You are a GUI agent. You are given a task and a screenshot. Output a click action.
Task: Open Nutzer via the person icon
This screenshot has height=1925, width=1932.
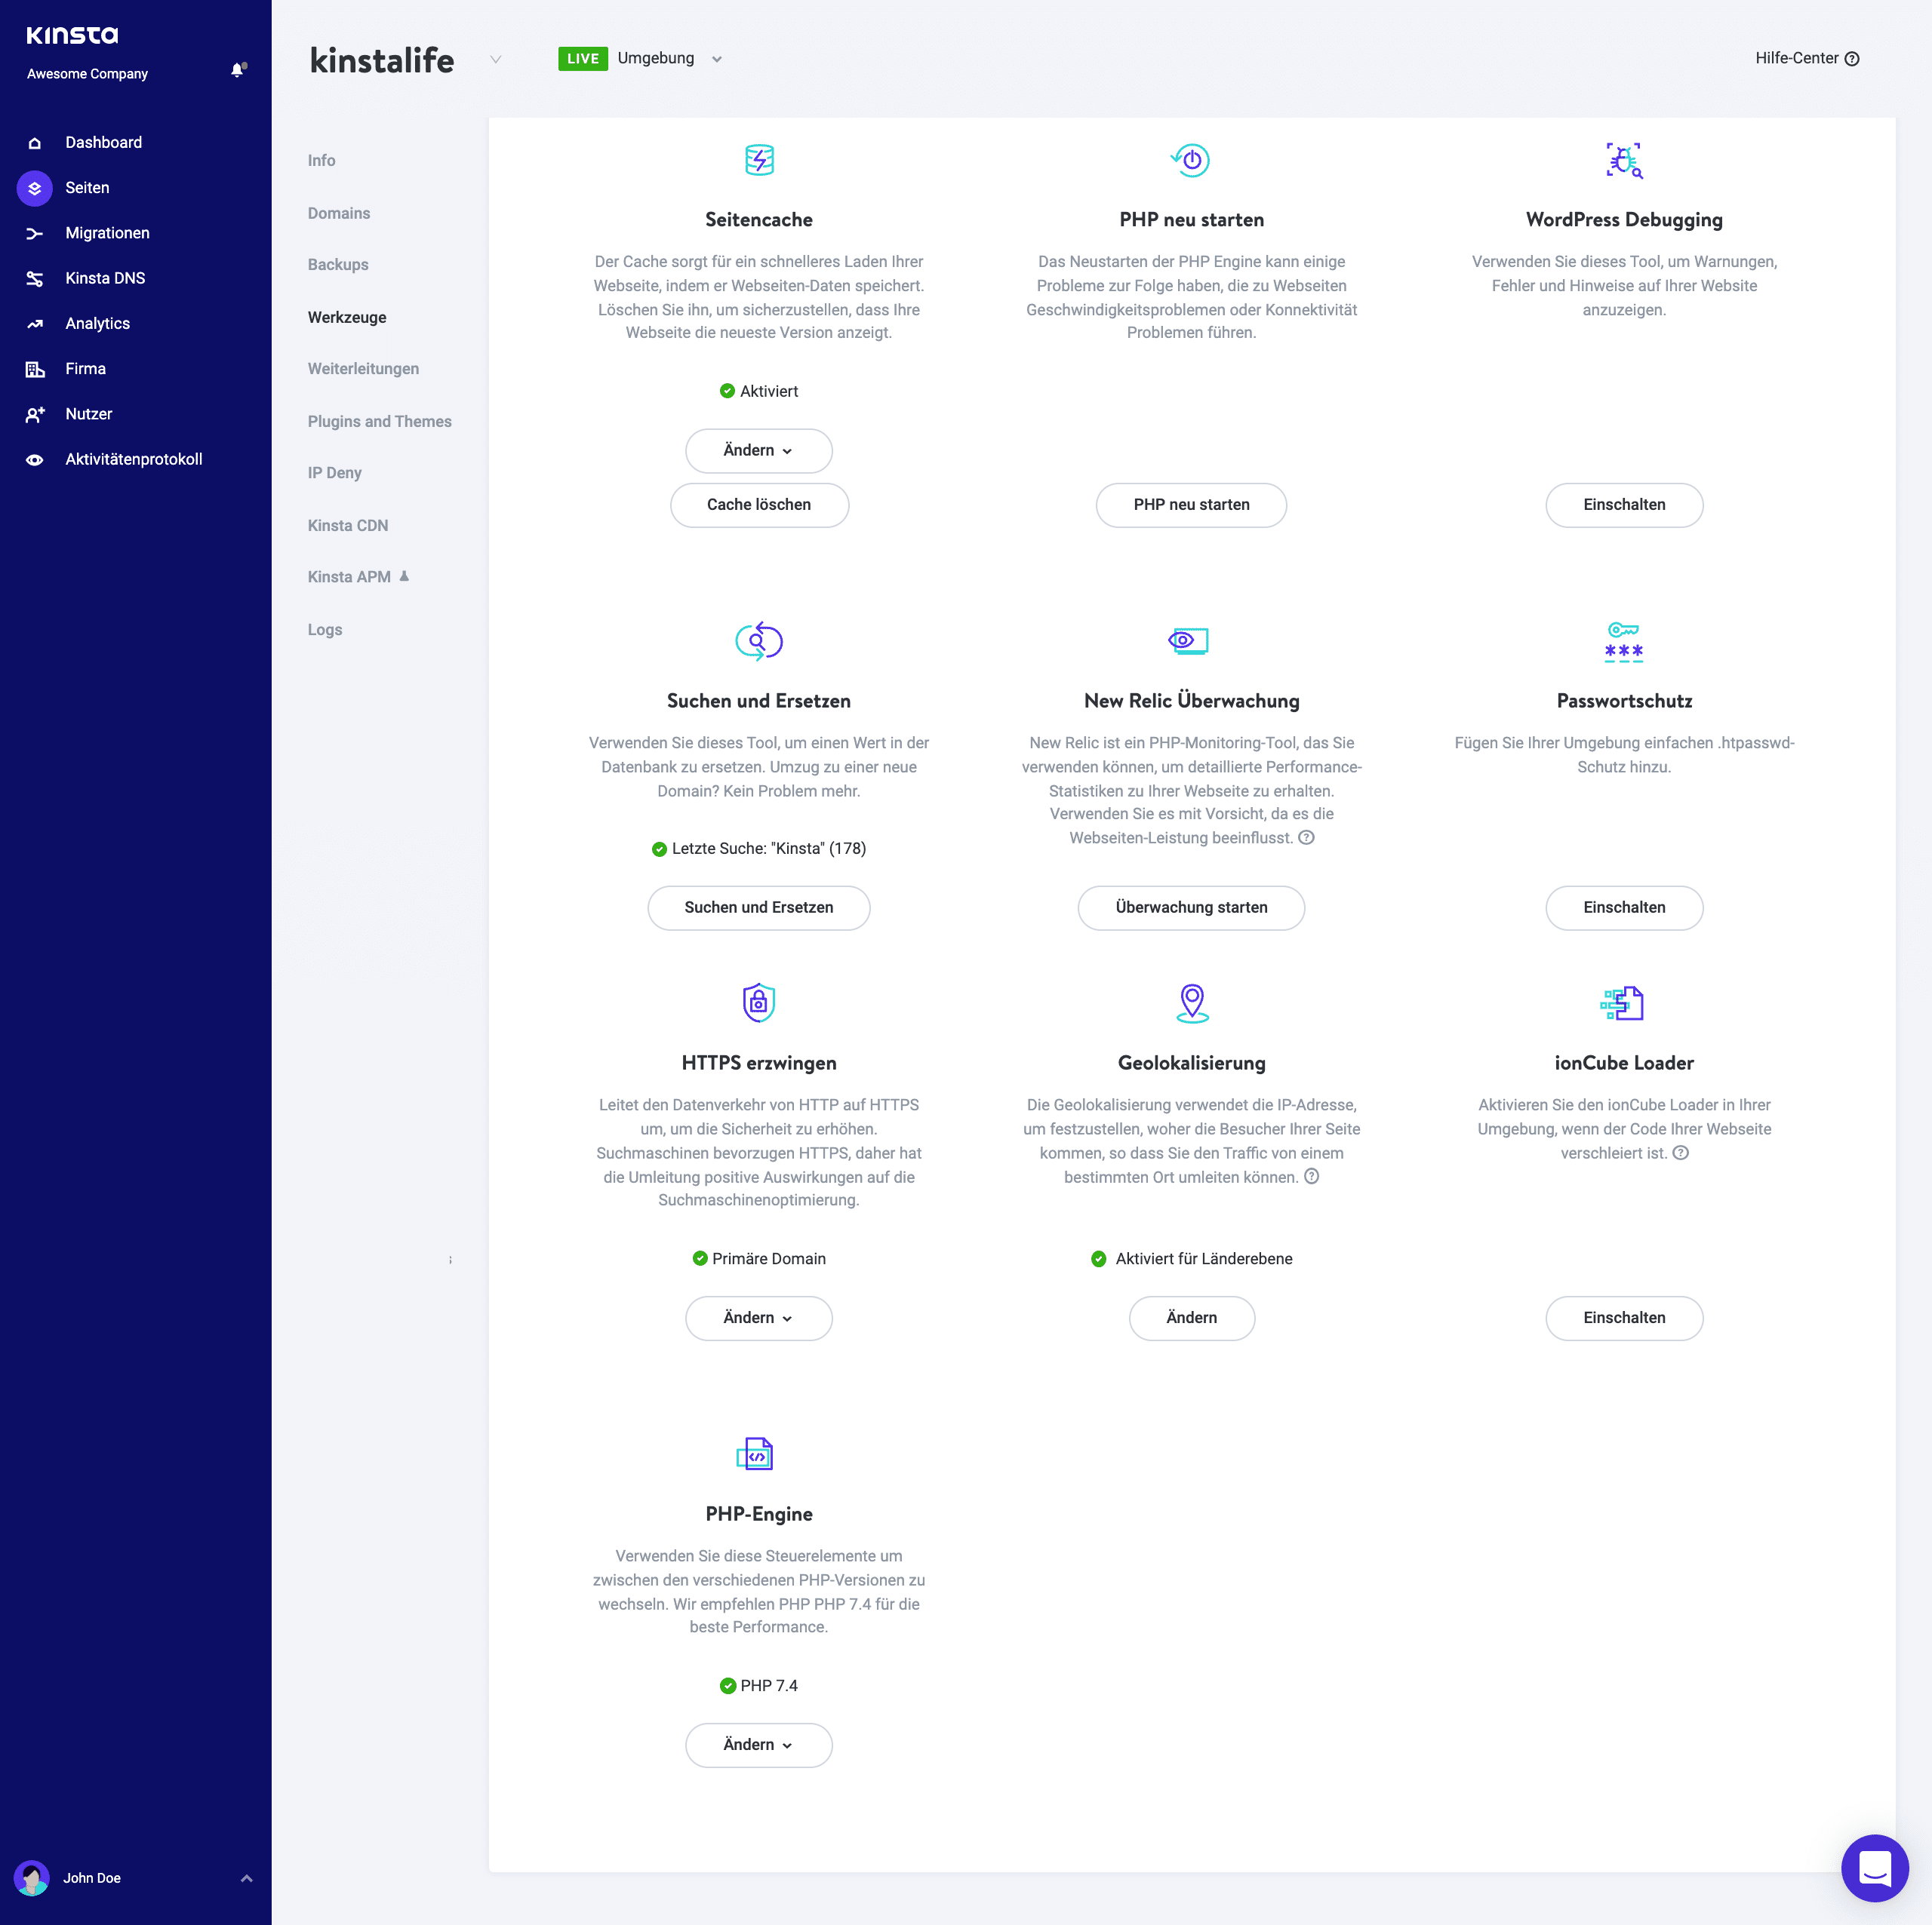click(x=35, y=414)
